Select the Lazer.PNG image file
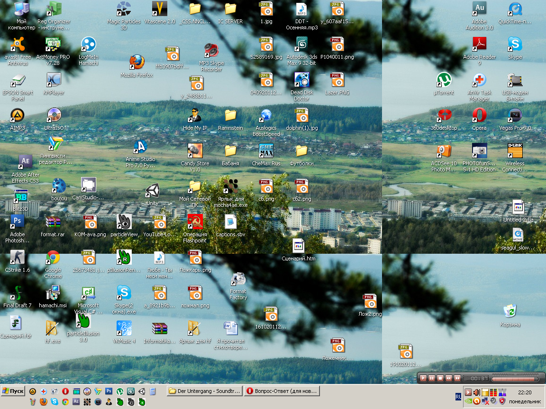This screenshot has width=546, height=409. (337, 80)
